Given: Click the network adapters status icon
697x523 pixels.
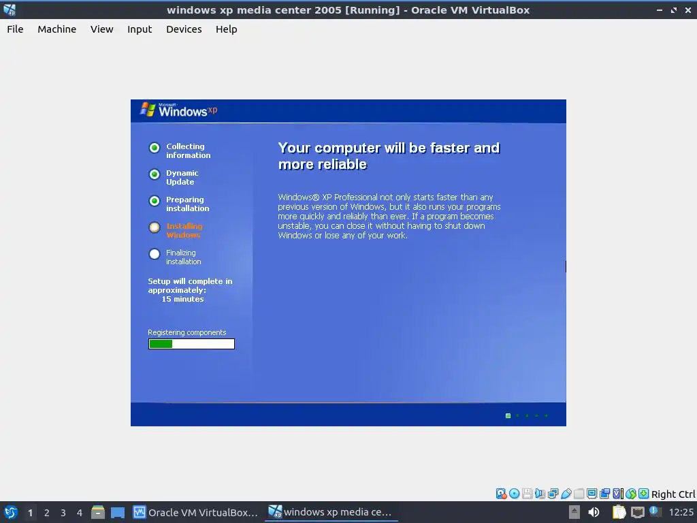Looking at the screenshot, I should 553,494.
